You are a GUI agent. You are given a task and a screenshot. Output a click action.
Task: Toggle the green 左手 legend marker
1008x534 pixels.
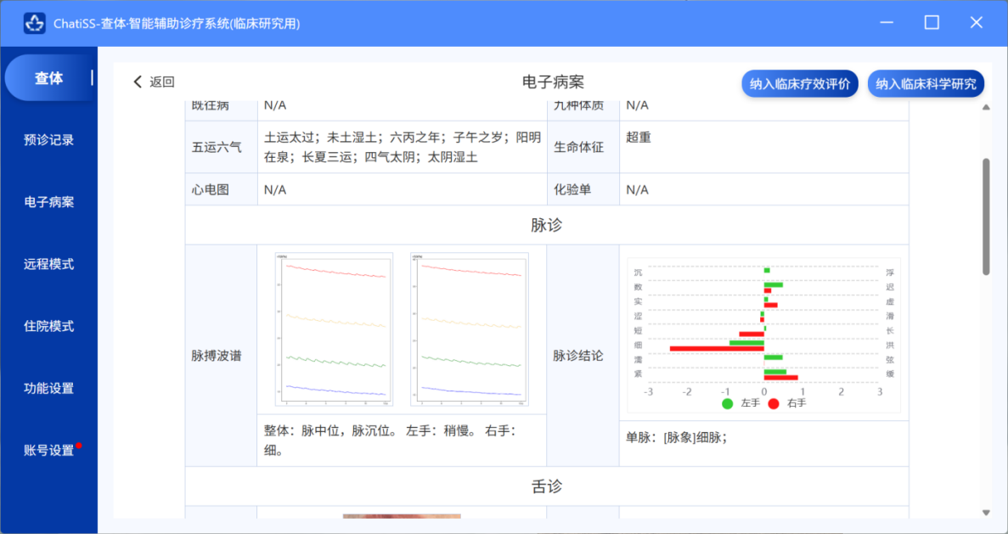(728, 403)
